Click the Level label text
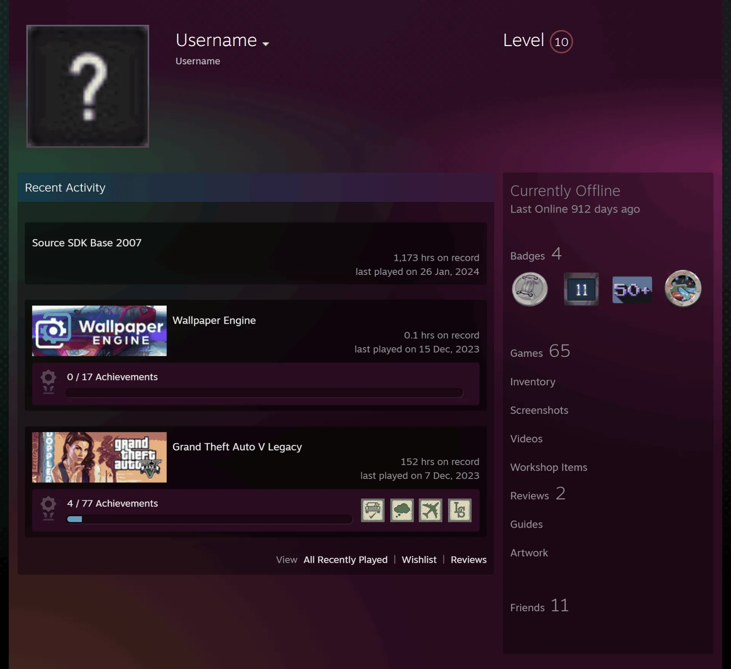This screenshot has width=731, height=669. pyautogui.click(x=524, y=40)
